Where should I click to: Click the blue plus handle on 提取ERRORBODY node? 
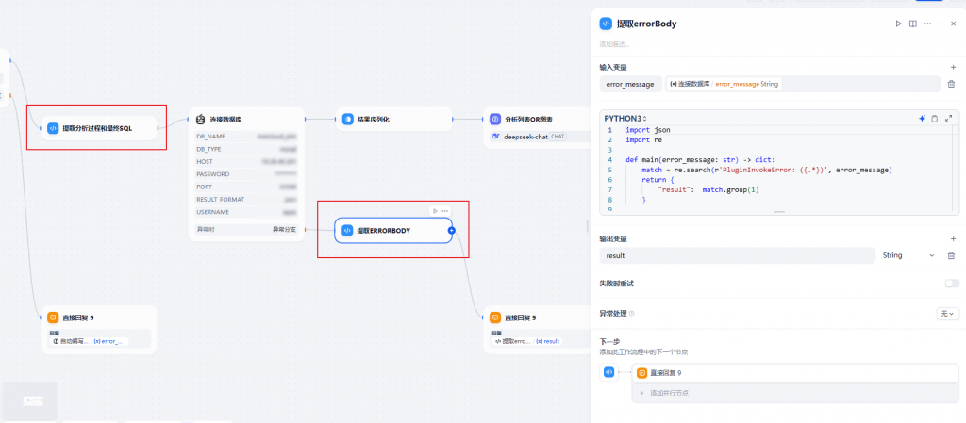(452, 230)
